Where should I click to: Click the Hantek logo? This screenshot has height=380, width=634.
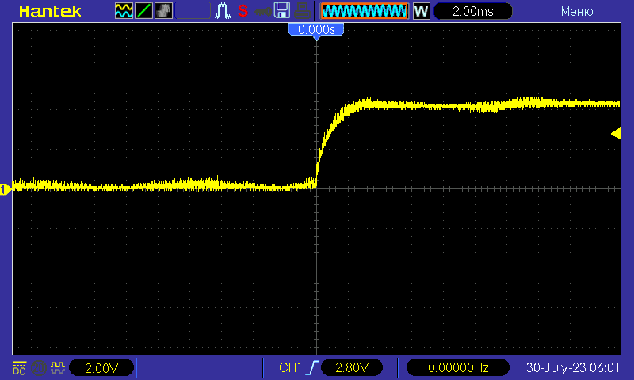tap(50, 11)
